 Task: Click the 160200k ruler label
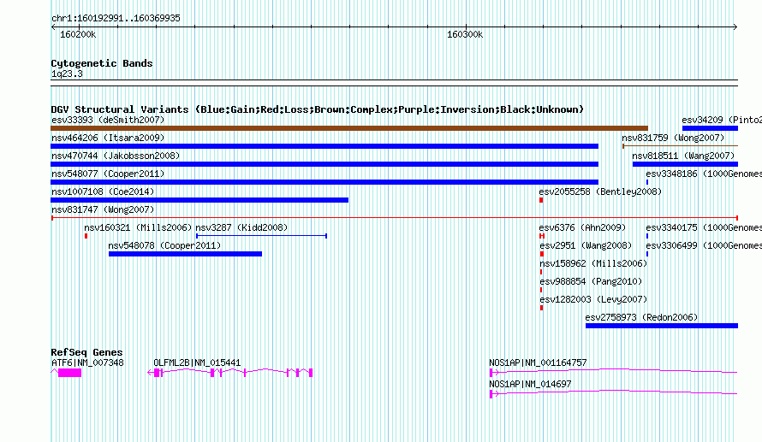(78, 35)
